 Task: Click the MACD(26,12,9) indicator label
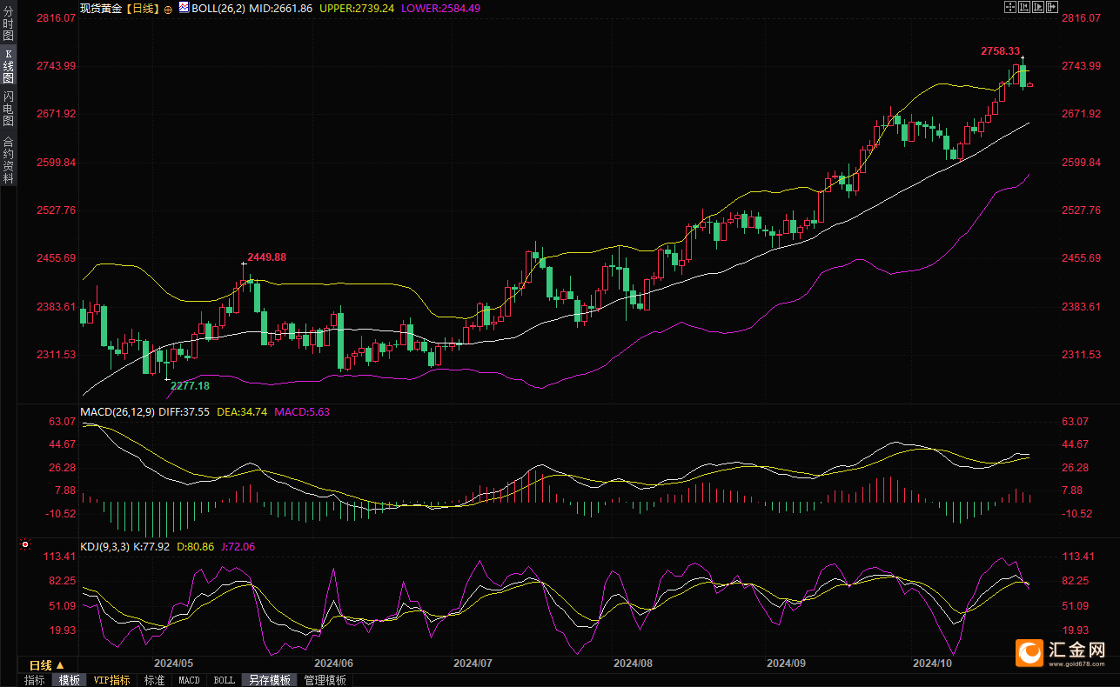[x=117, y=412]
